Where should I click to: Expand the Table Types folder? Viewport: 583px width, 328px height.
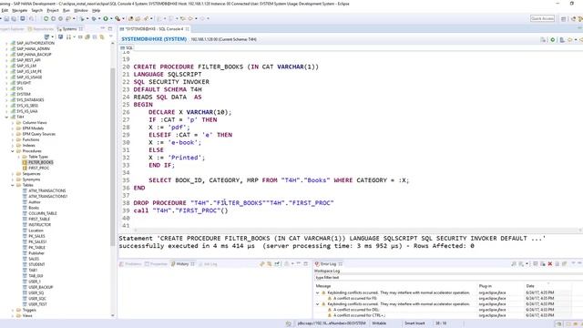tap(18, 157)
